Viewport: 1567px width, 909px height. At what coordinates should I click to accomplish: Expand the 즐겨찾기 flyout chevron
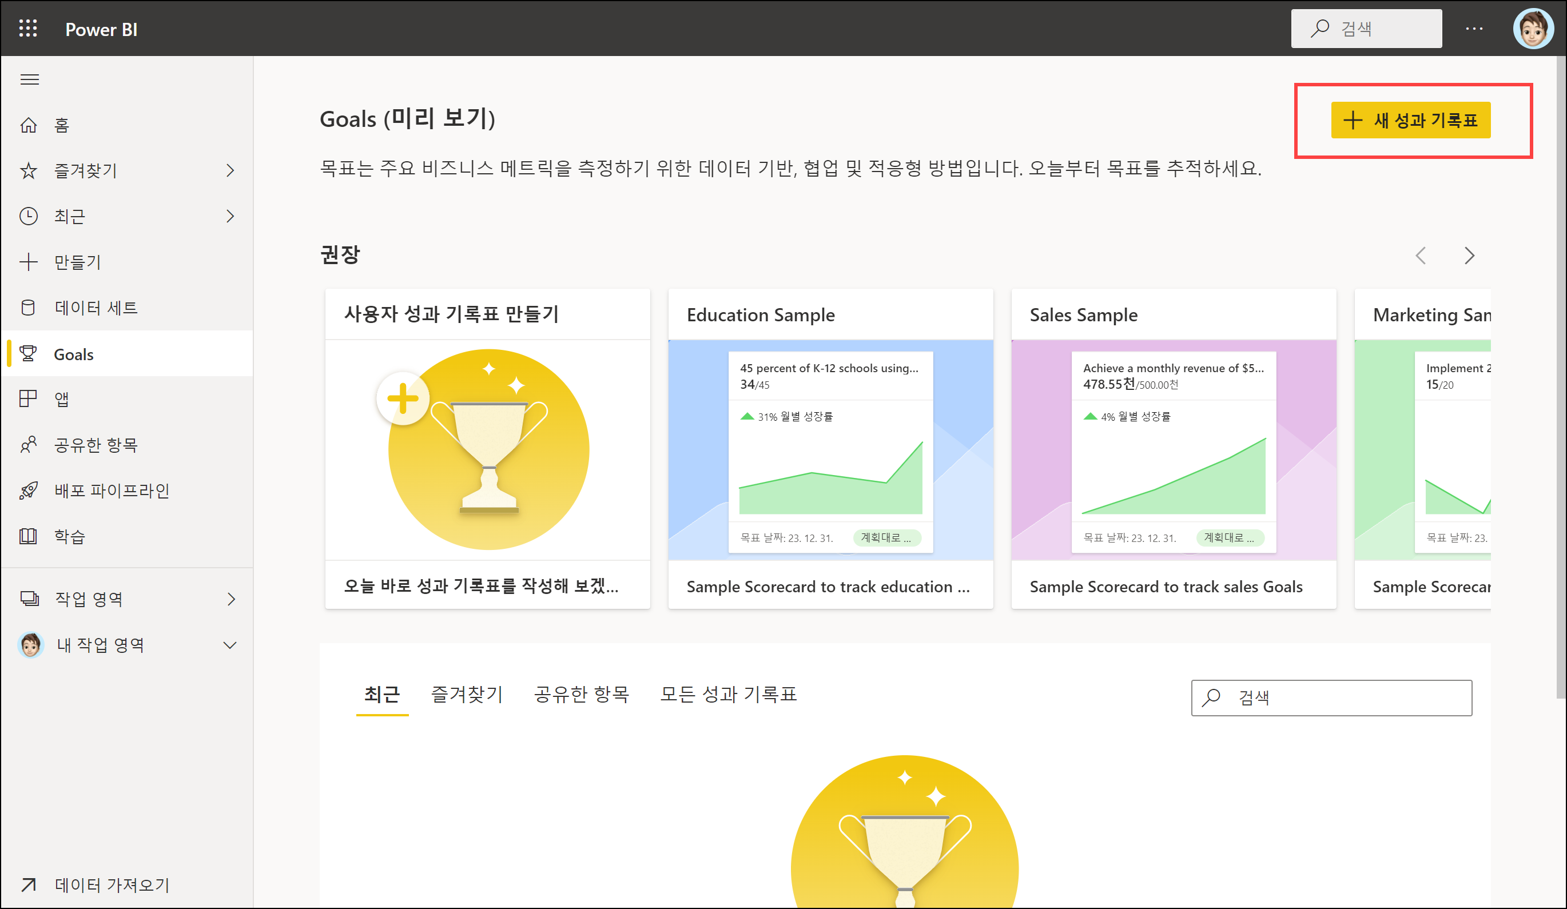click(230, 170)
